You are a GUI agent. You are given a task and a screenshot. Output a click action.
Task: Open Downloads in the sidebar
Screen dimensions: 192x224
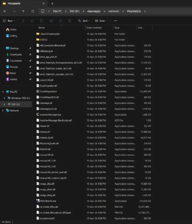point(16,54)
